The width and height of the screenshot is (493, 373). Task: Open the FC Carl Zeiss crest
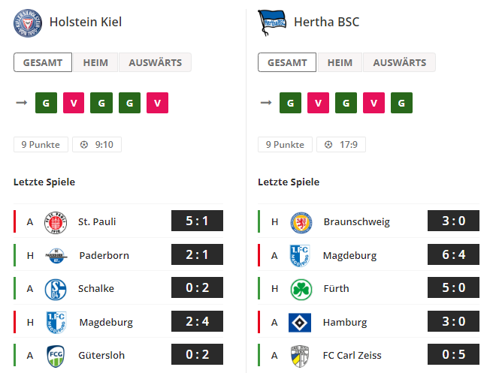(300, 356)
